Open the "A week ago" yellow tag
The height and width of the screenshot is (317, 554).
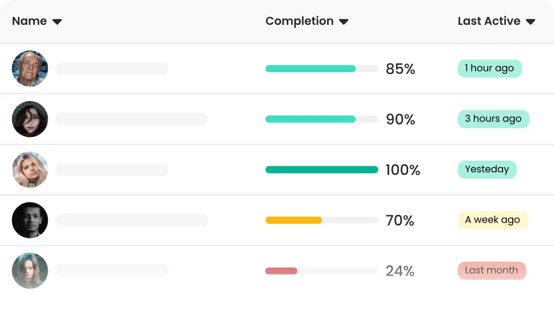[493, 220]
